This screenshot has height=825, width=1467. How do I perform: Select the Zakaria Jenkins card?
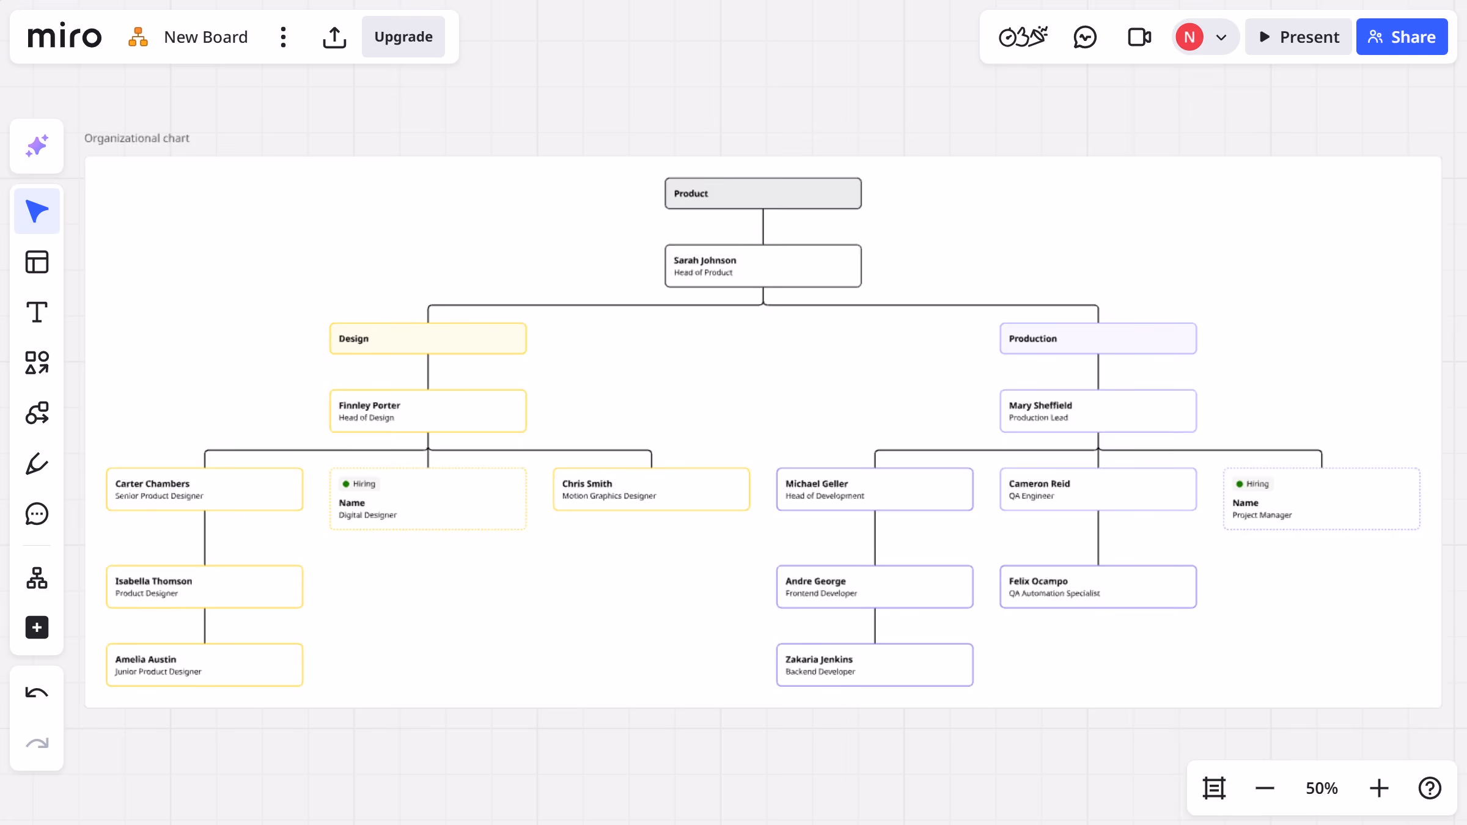coord(875,665)
